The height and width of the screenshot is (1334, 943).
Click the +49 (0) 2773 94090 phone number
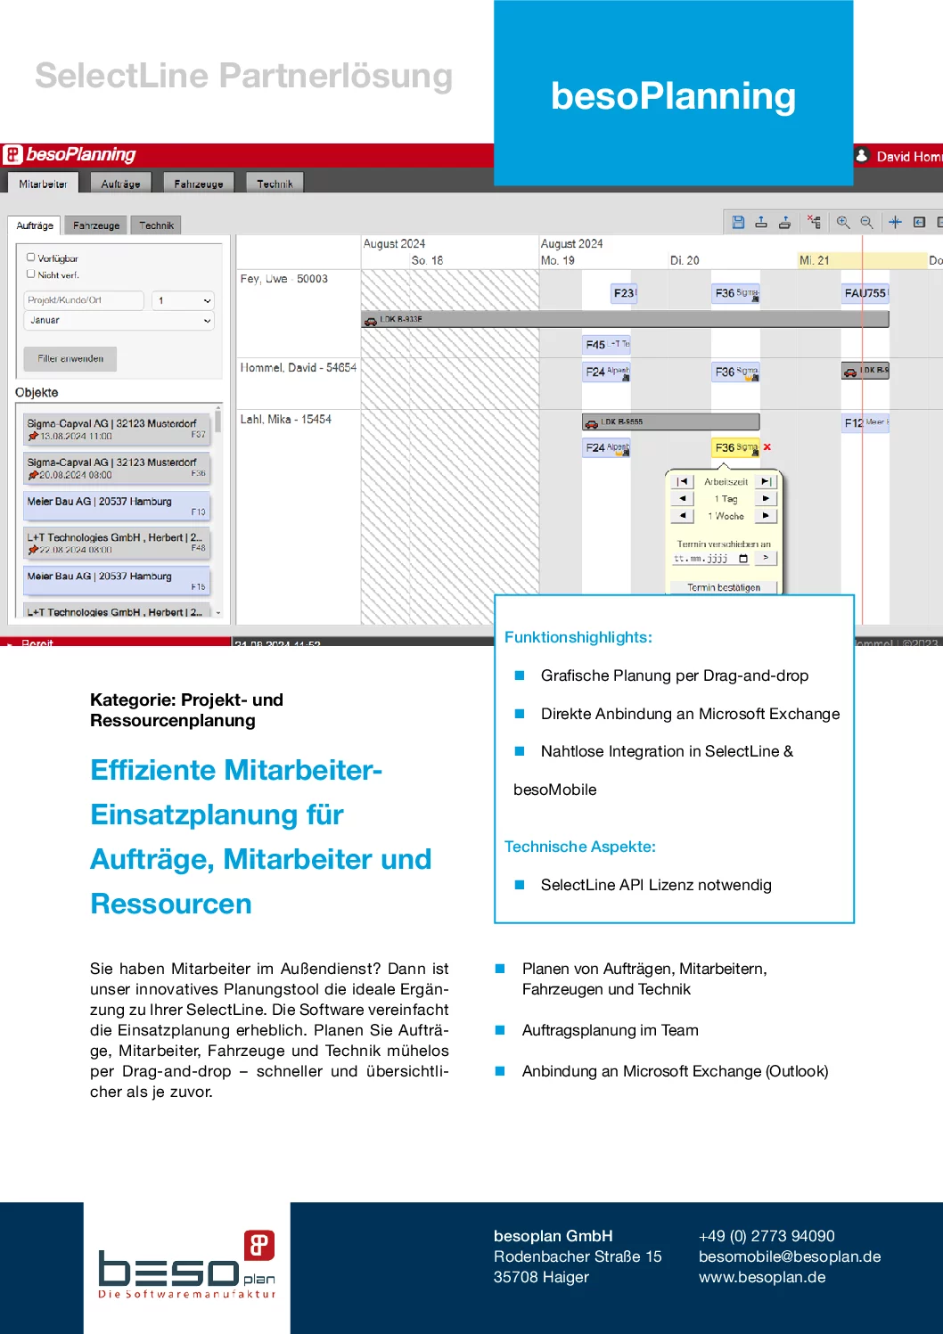coord(767,1236)
